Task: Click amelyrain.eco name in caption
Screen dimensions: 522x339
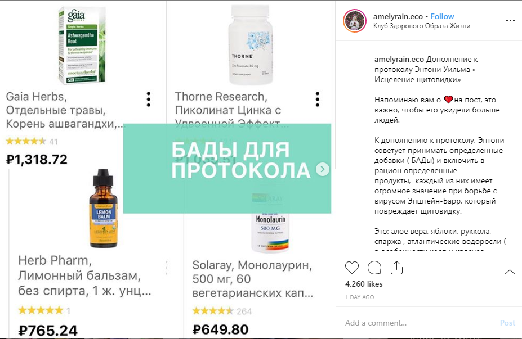Action: point(399,59)
